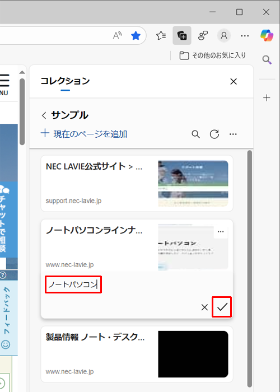Open more options on ノートパソコン card
280x392 pixels.
(221, 232)
